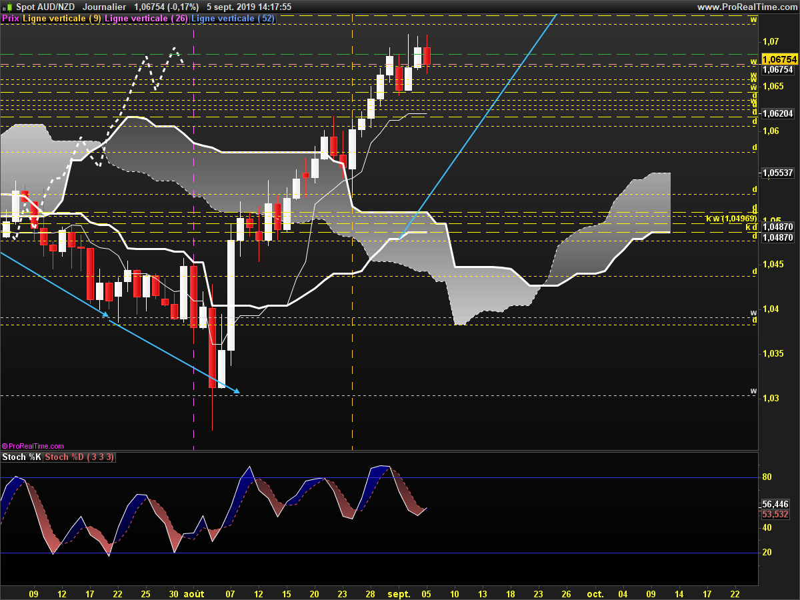Select the orange dashed vertical line
The width and height of the screenshot is (800, 600).
pos(352,233)
